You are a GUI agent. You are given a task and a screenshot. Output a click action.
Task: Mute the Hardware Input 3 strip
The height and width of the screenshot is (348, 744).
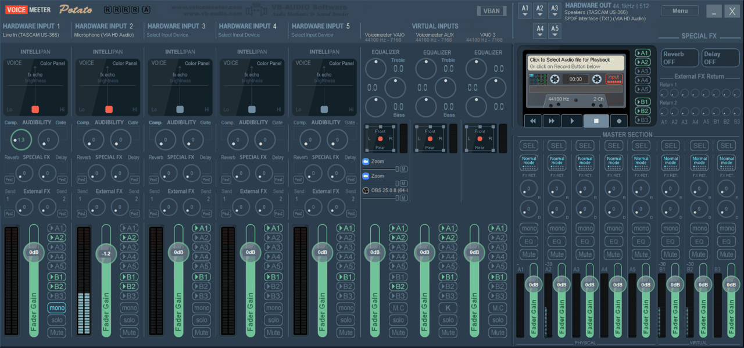point(201,333)
